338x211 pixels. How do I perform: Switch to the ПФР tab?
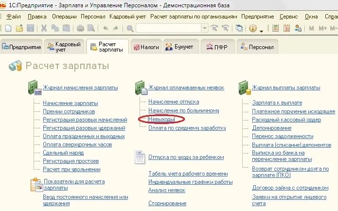pyautogui.click(x=217, y=47)
